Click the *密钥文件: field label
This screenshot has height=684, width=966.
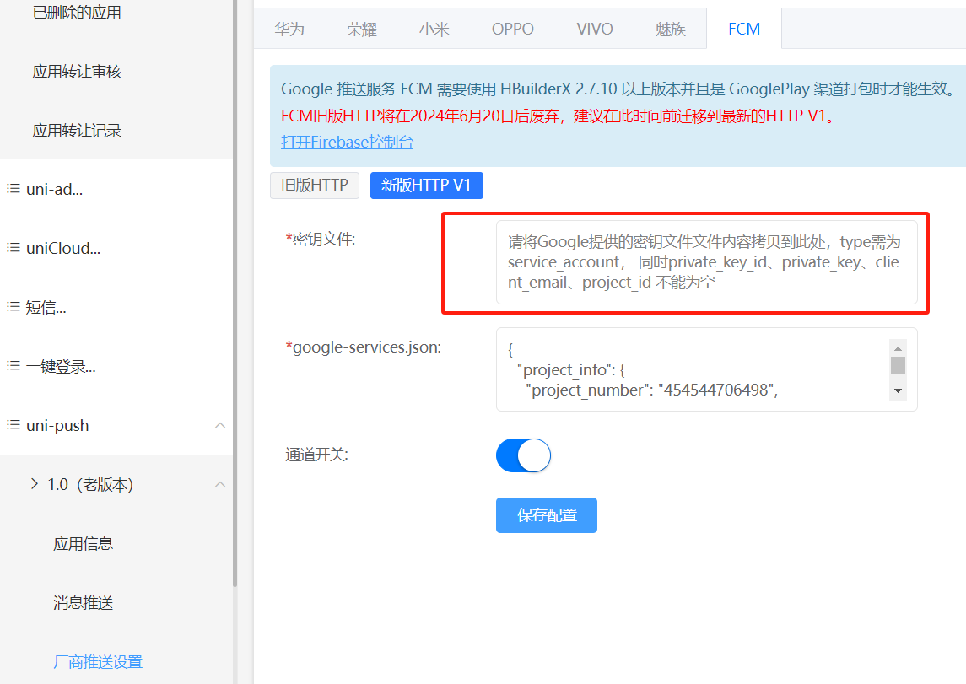click(321, 239)
